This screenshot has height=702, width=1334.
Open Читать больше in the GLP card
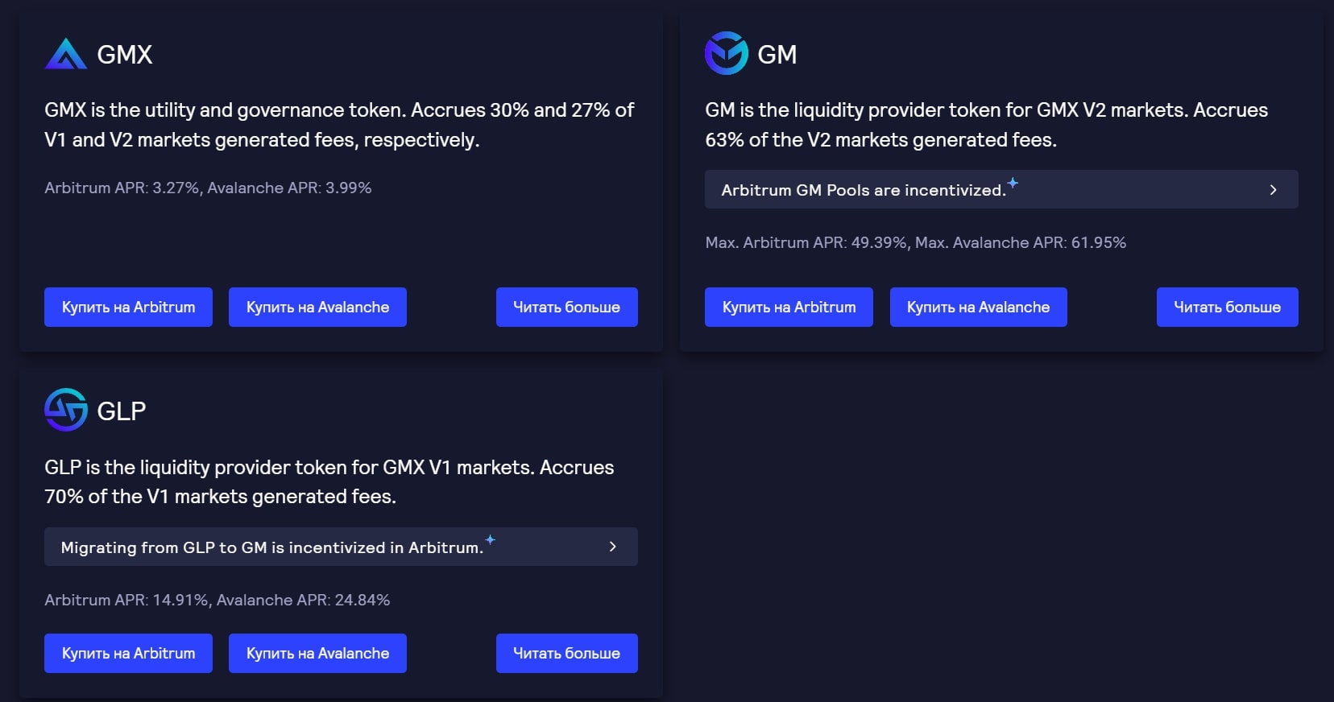(x=567, y=653)
